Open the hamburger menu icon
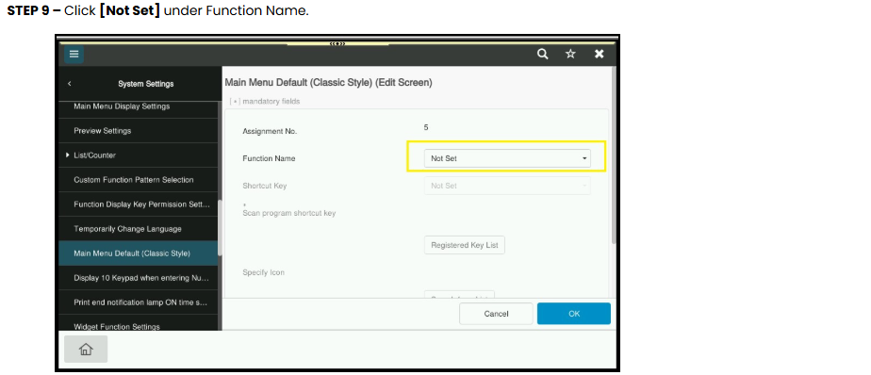Image resolution: width=871 pixels, height=375 pixels. pyautogui.click(x=74, y=55)
